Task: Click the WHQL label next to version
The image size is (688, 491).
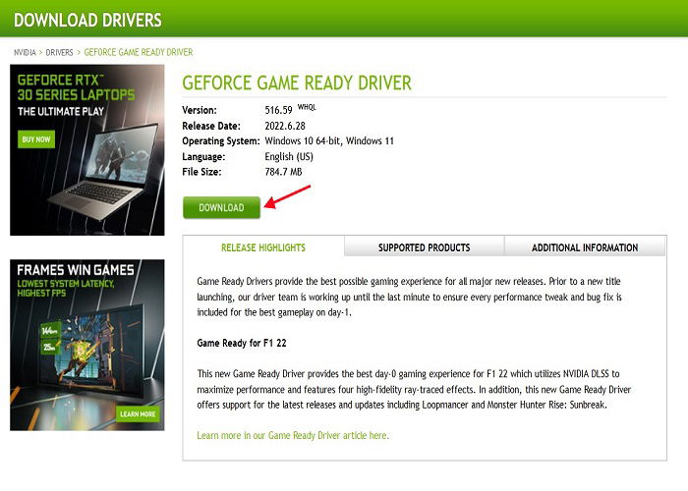Action: [307, 107]
